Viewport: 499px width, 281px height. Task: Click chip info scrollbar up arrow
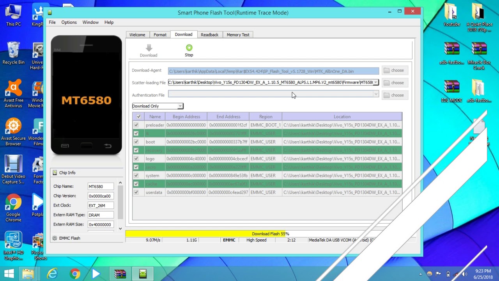[120, 183]
